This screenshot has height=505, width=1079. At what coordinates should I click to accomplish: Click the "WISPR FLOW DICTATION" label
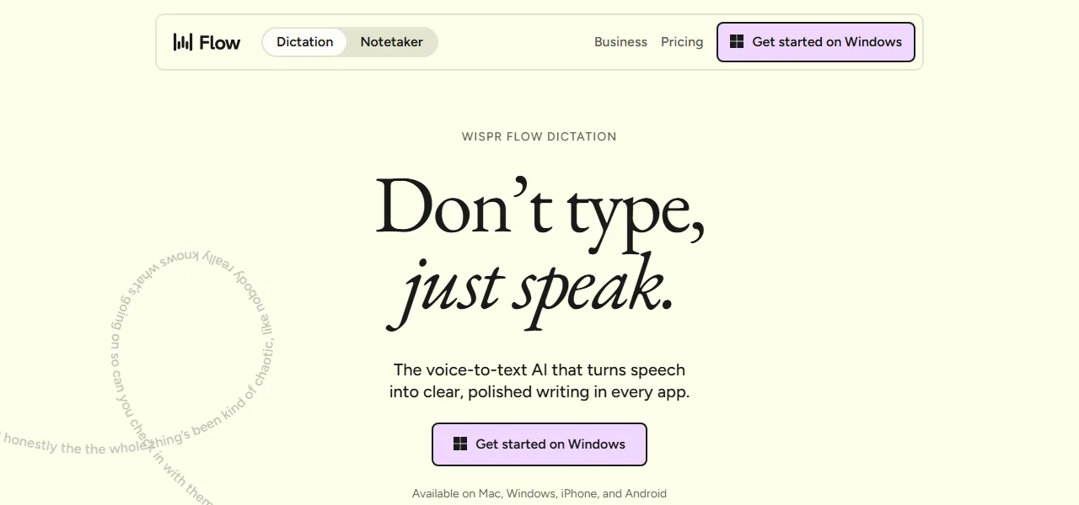coord(539,136)
